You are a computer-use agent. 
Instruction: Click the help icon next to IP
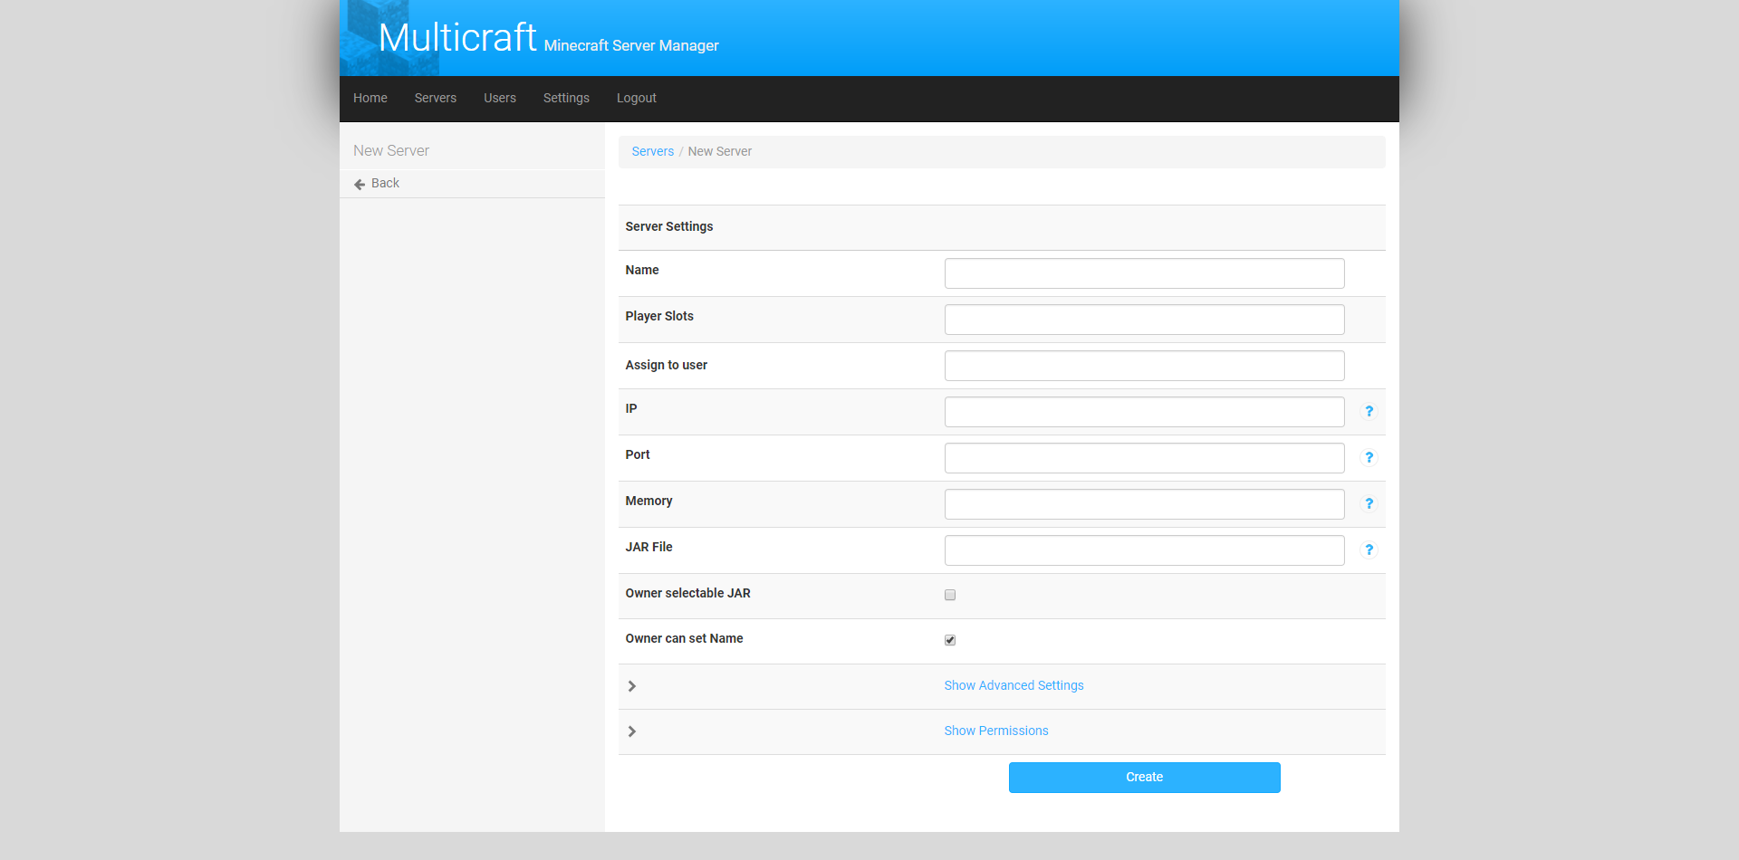pyautogui.click(x=1369, y=411)
